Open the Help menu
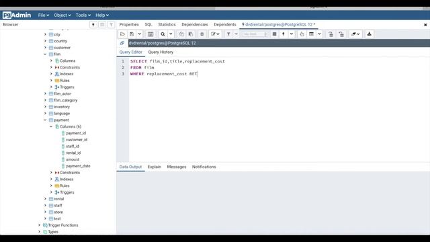Viewport: 430px width, 242px height. [x=102, y=15]
